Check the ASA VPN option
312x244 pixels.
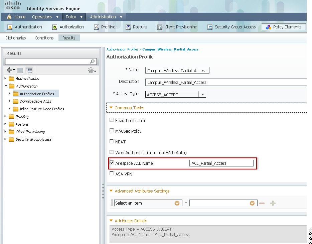coord(112,173)
